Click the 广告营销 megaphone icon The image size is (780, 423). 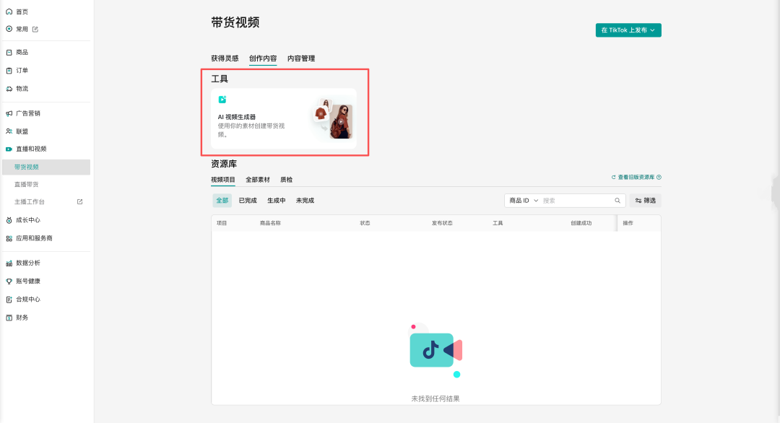[x=9, y=113]
